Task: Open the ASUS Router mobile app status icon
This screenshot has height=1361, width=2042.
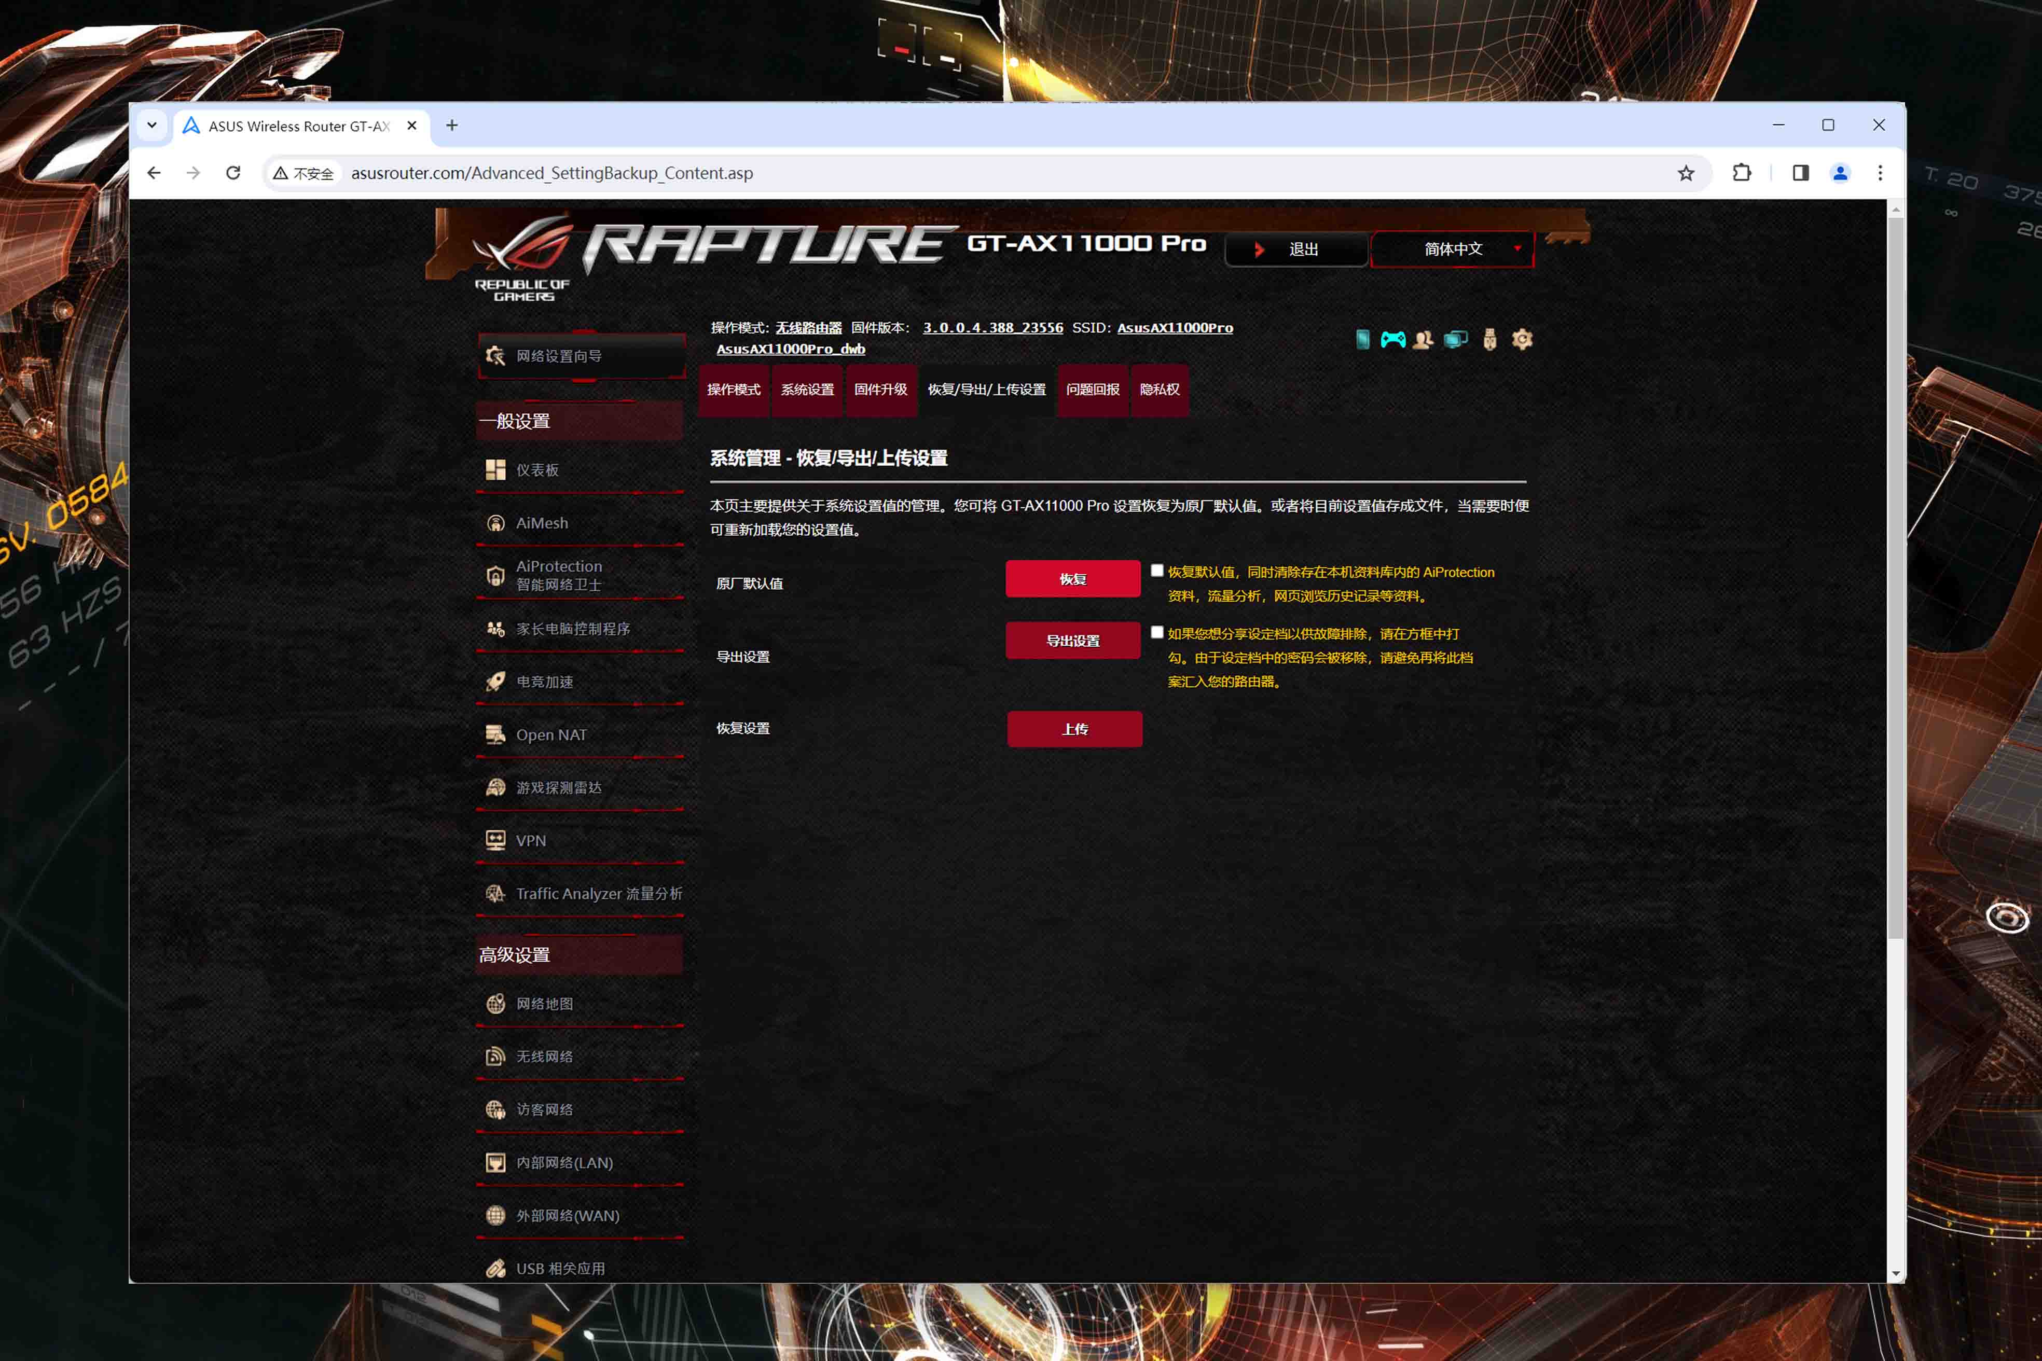Action: pyautogui.click(x=1362, y=339)
